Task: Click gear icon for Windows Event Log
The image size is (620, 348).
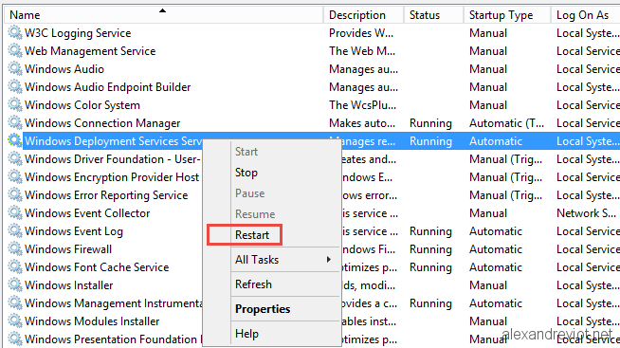Action: [x=15, y=231]
